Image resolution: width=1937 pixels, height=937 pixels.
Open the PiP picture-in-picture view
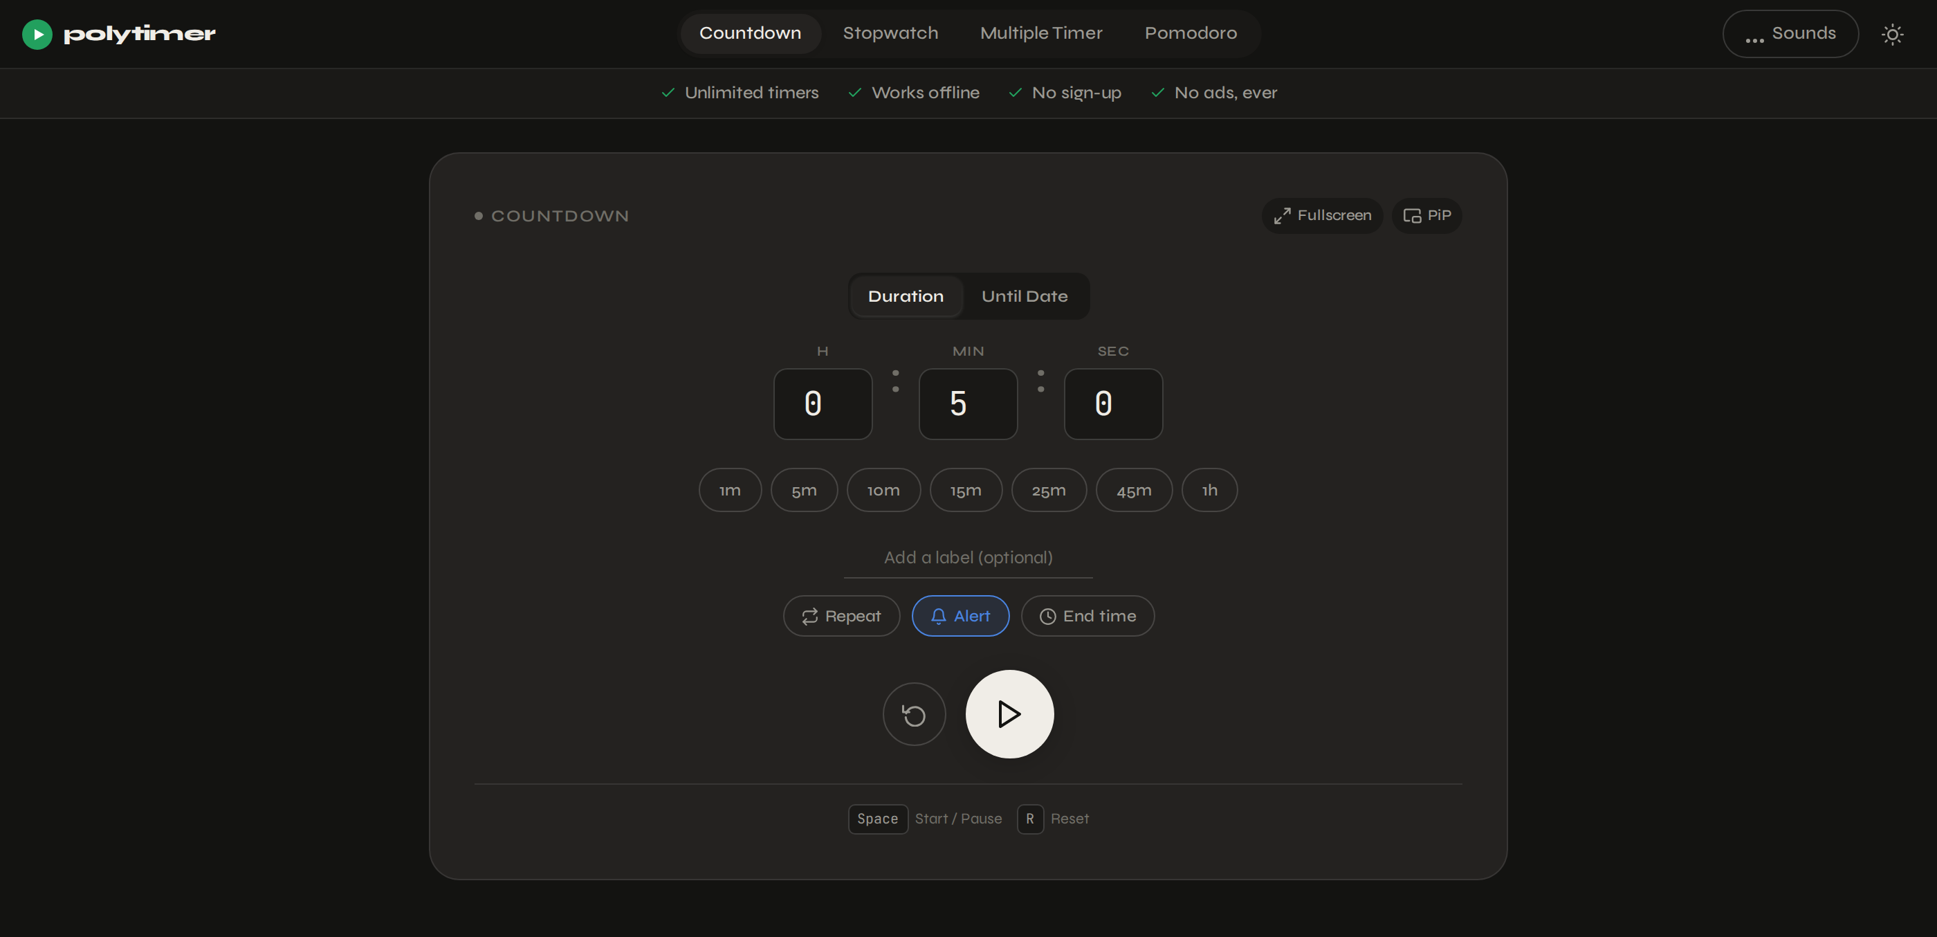pos(1426,216)
